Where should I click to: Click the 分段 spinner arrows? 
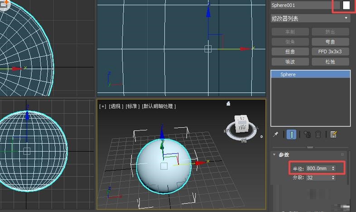(x=334, y=178)
